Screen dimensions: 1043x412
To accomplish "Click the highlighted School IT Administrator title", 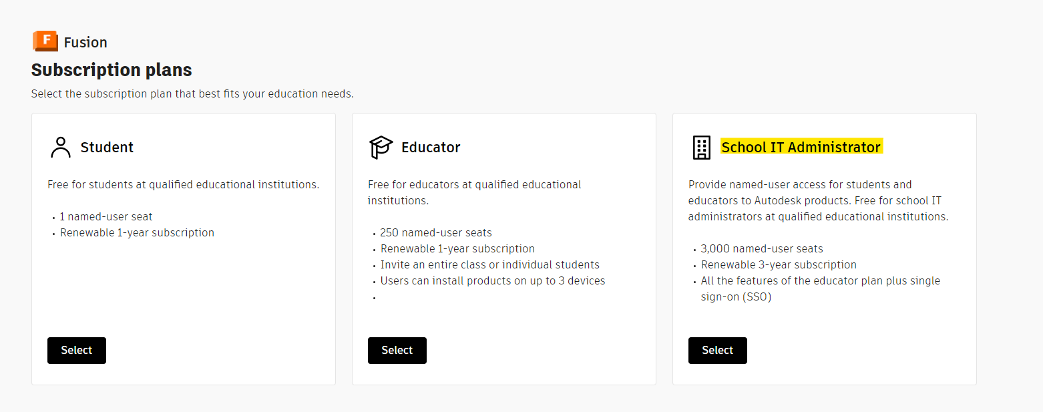I will (x=801, y=147).
